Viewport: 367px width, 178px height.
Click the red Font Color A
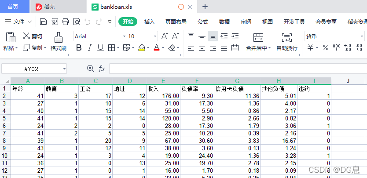pyautogui.click(x=157, y=48)
